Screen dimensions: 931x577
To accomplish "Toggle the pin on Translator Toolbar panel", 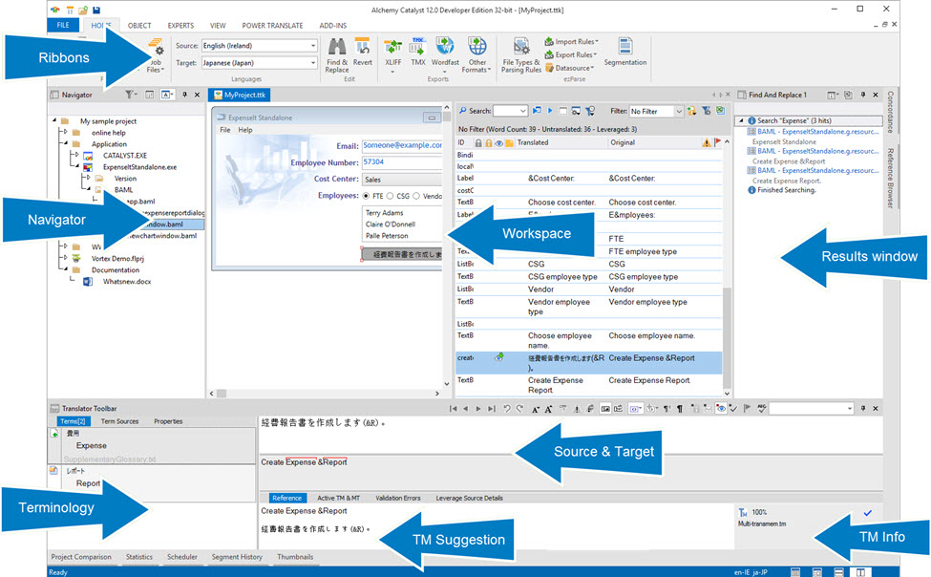I will click(862, 408).
